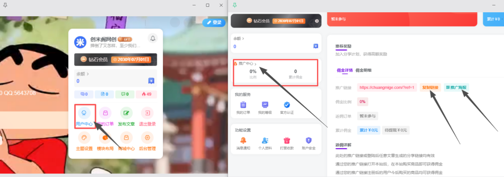The height and width of the screenshot is (177, 504).
Task: Click the 钻石会员 membership banner in left popup
Action: coord(115,59)
